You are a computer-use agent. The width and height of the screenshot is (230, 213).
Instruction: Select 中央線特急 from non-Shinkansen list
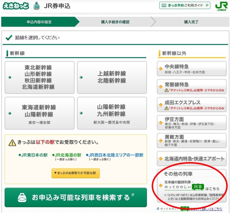192,69
